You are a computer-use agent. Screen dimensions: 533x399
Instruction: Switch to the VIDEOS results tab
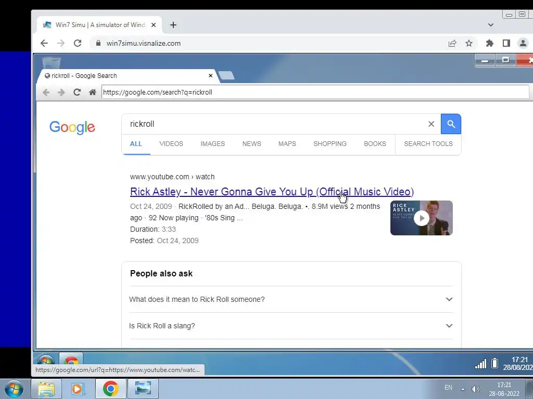pyautogui.click(x=171, y=144)
